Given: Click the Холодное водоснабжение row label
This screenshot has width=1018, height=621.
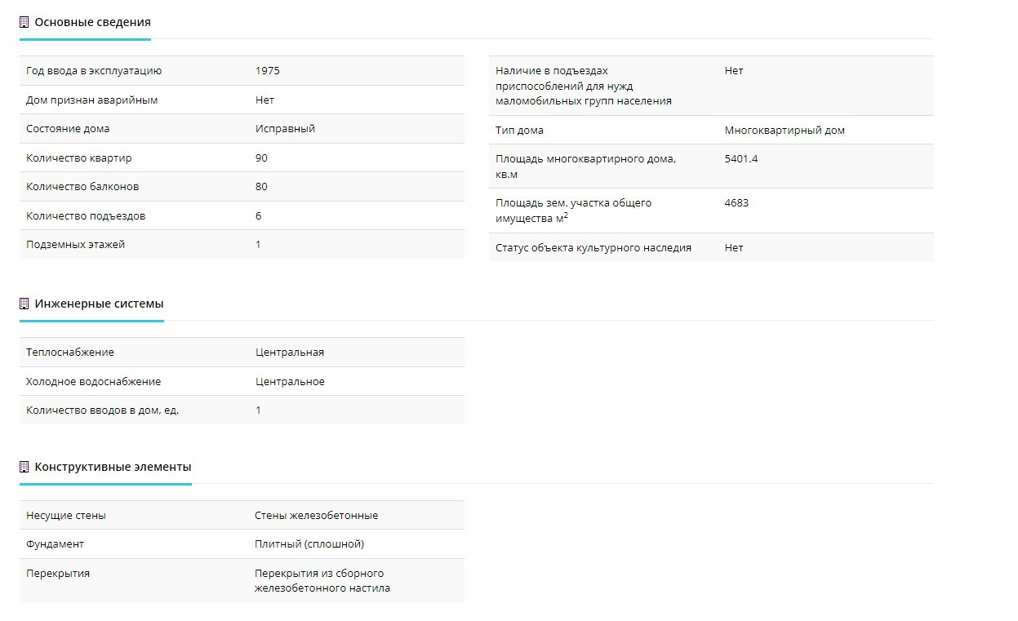Looking at the screenshot, I should 93,382.
